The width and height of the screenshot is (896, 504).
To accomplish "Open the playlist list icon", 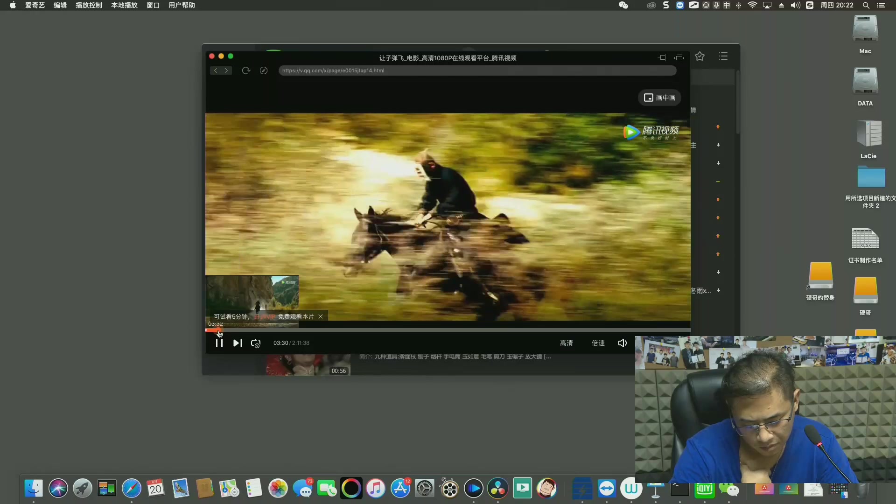I will 723,56.
